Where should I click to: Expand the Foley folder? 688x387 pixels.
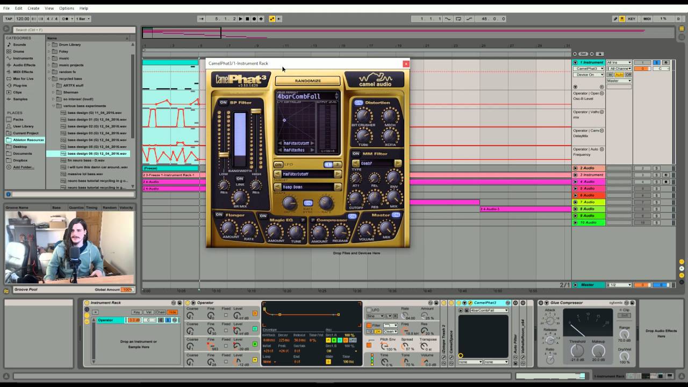point(49,52)
